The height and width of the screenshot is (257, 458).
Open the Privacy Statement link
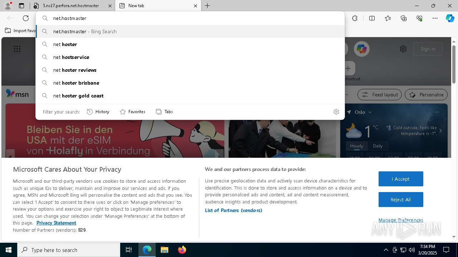(56, 223)
